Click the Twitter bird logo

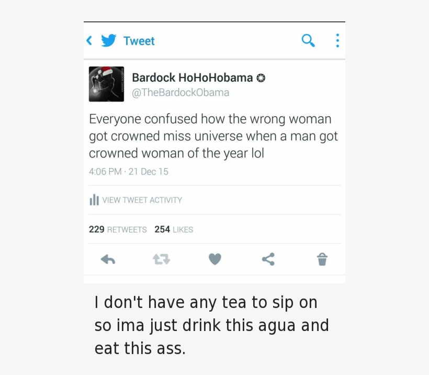[x=108, y=40]
